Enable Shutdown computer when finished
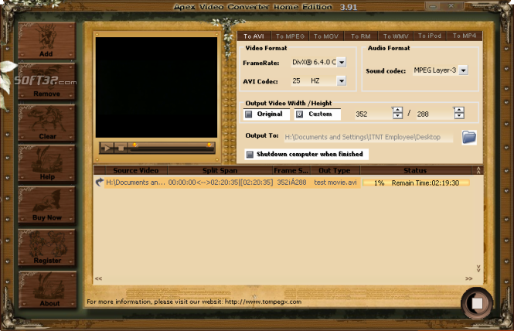 point(306,154)
